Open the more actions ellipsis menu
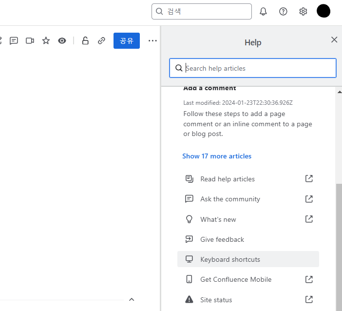 152,41
